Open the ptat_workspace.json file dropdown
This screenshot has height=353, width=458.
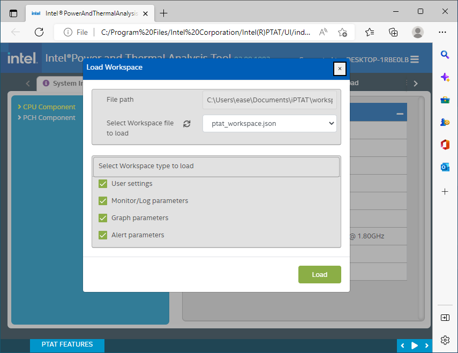[269, 124]
